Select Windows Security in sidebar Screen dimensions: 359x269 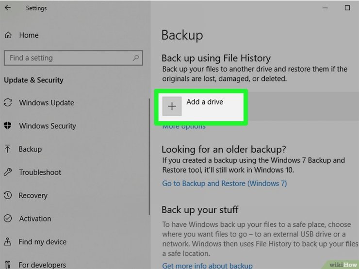coord(48,126)
